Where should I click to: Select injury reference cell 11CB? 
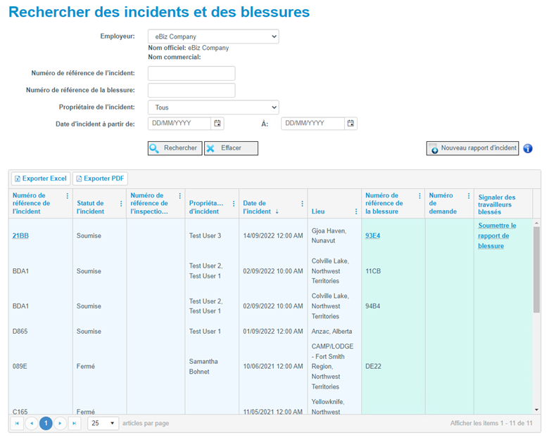373,271
